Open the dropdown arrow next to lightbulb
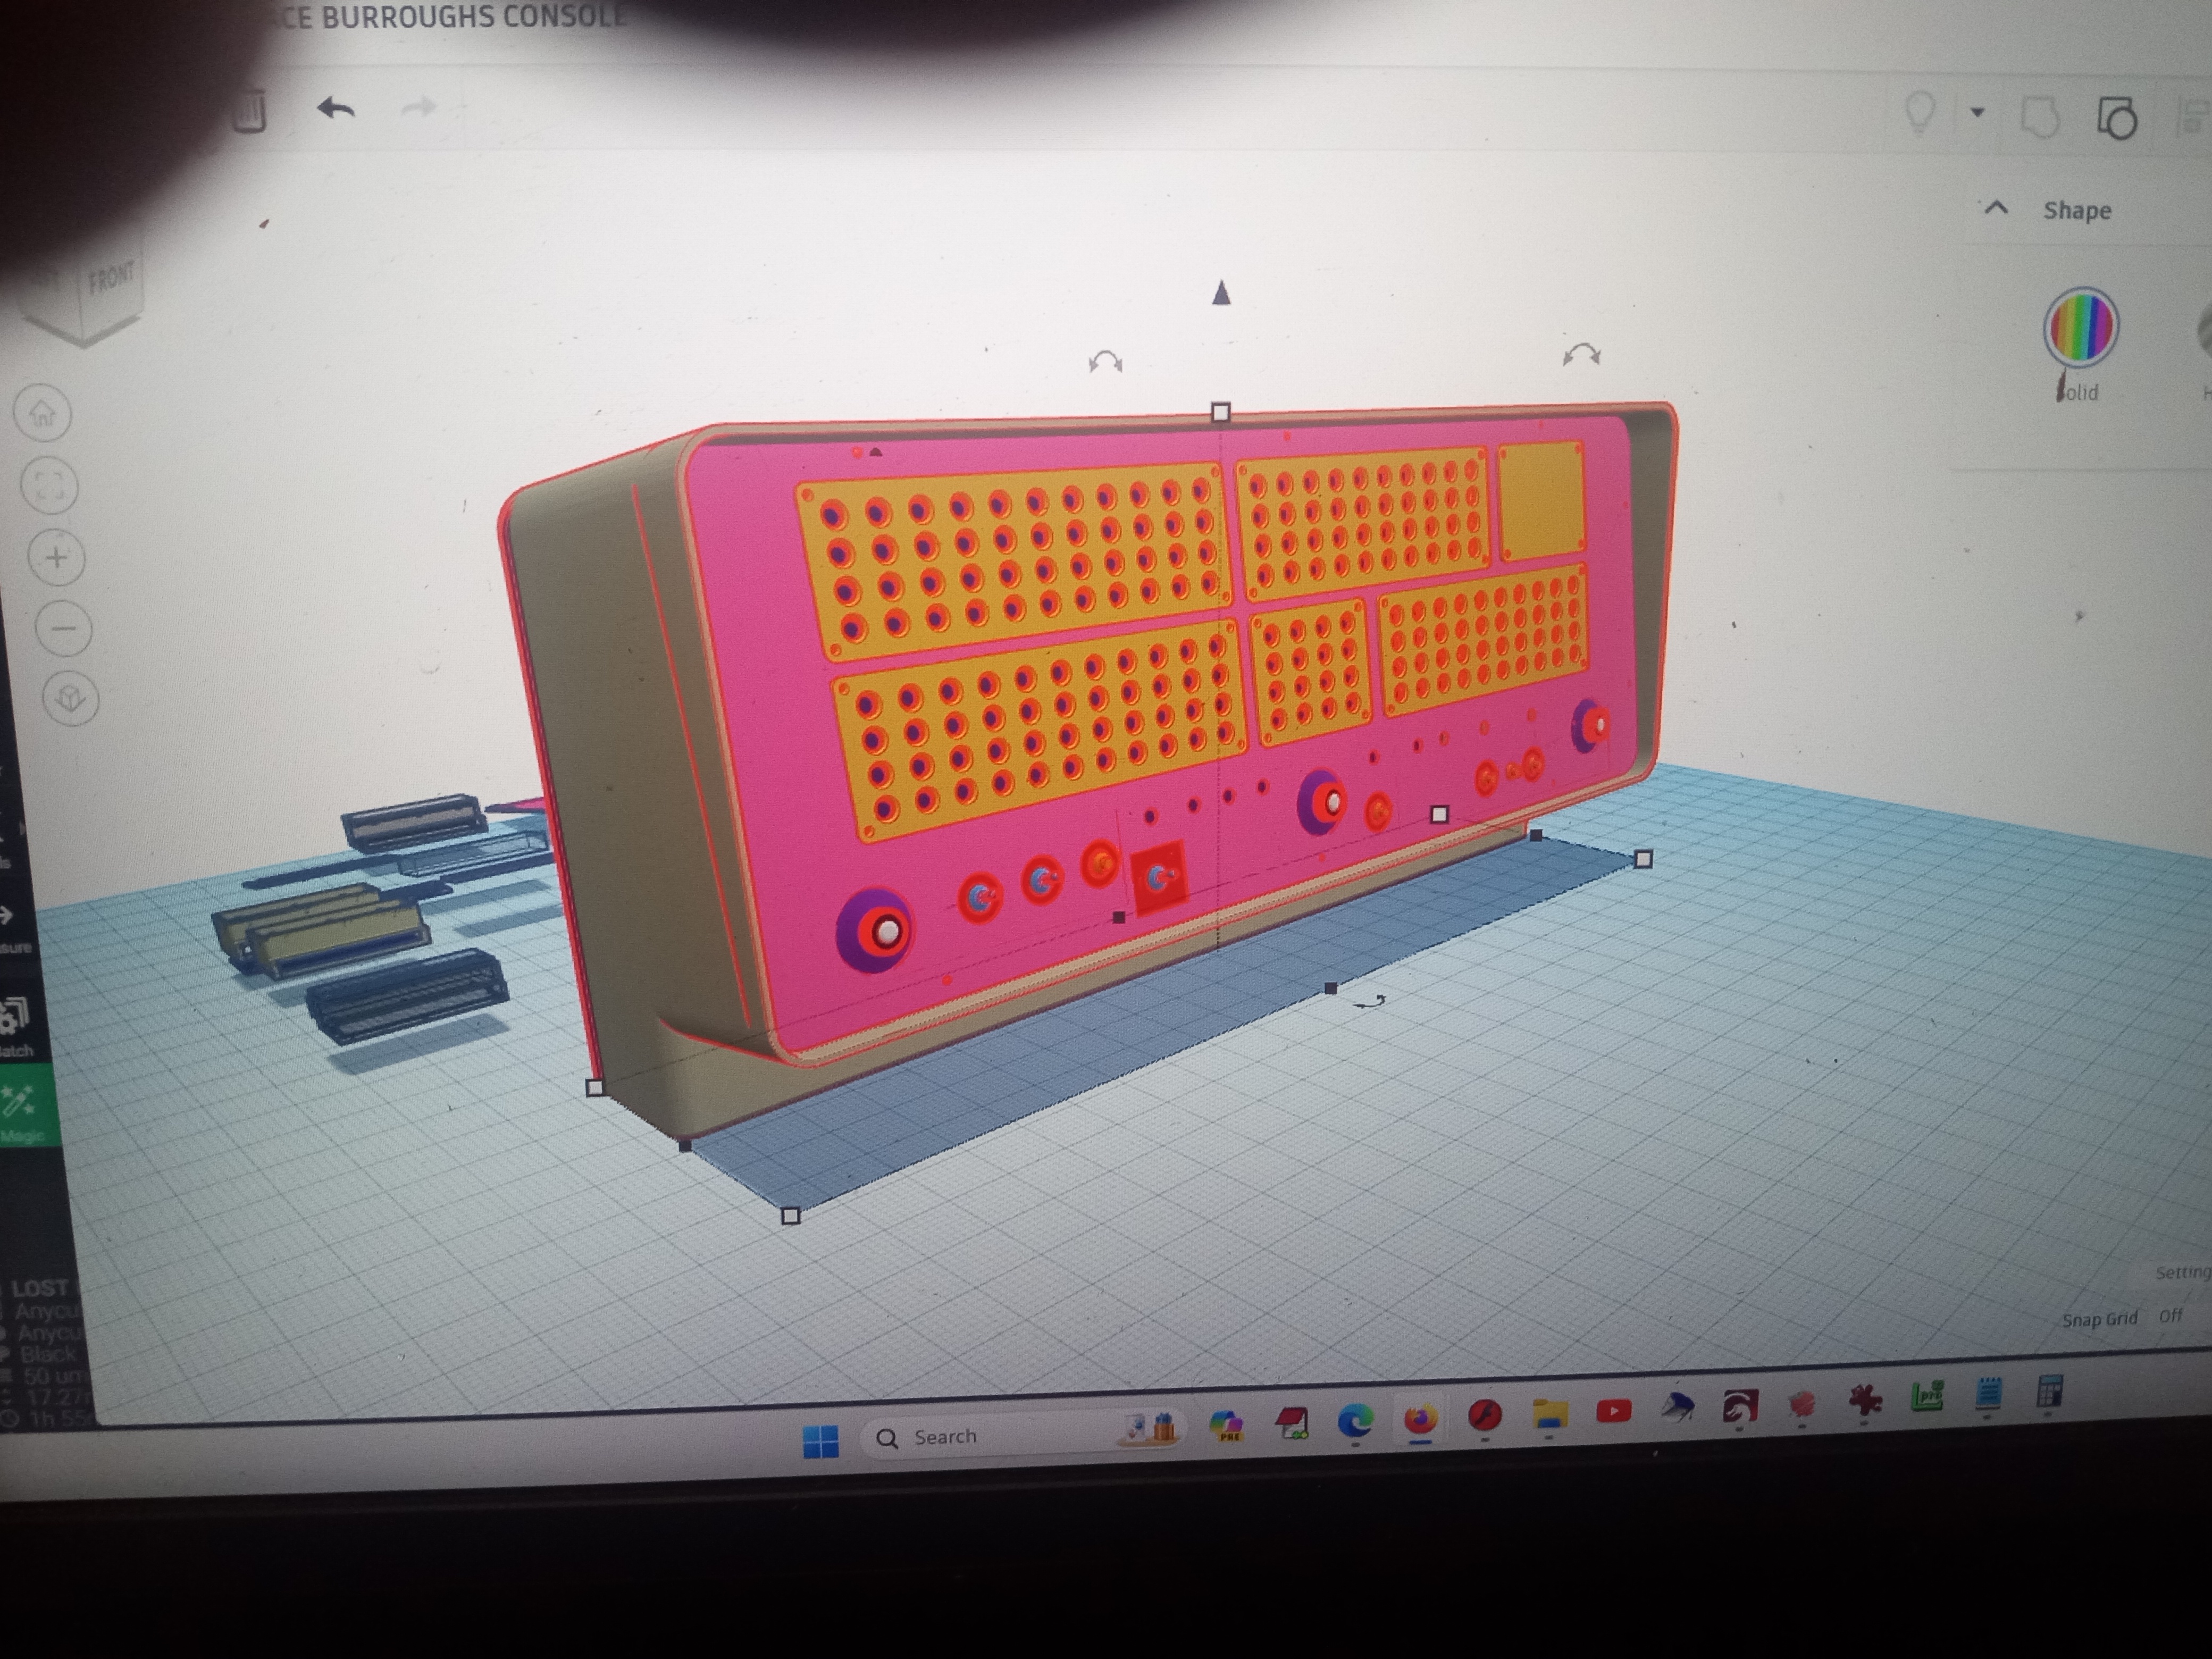The width and height of the screenshot is (2212, 1659). (1977, 112)
